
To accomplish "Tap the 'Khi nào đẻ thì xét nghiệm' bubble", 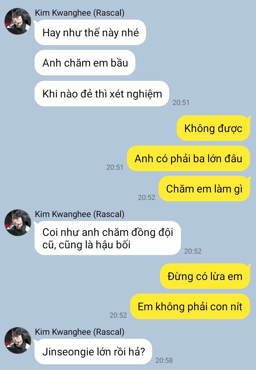I will [x=102, y=94].
